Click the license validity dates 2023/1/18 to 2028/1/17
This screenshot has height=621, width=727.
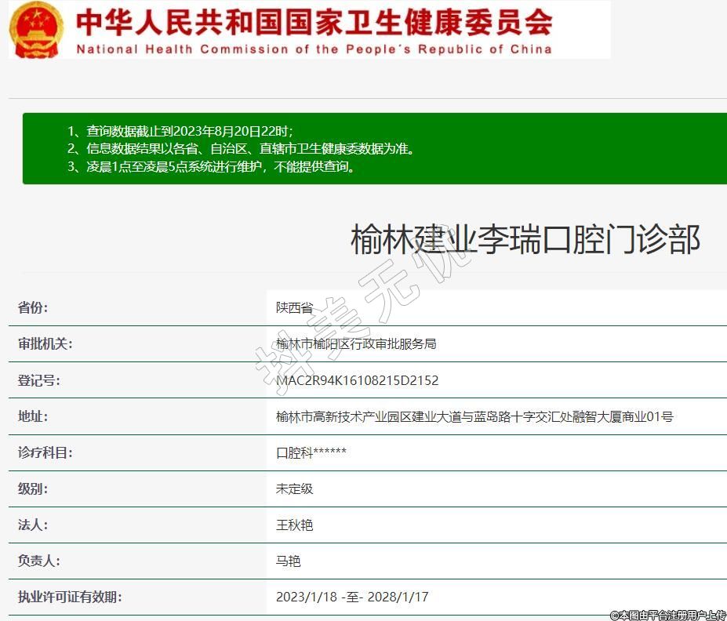(x=352, y=597)
